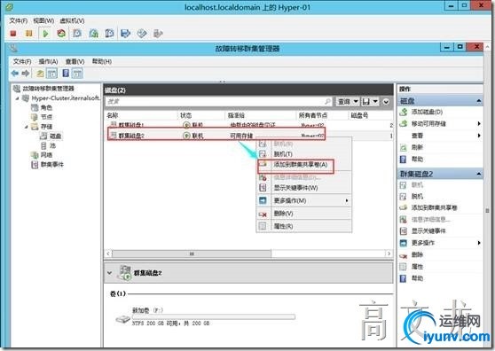This screenshot has height=351, width=495.
Task: Click the Connect USB device icon
Action: click(x=158, y=33)
